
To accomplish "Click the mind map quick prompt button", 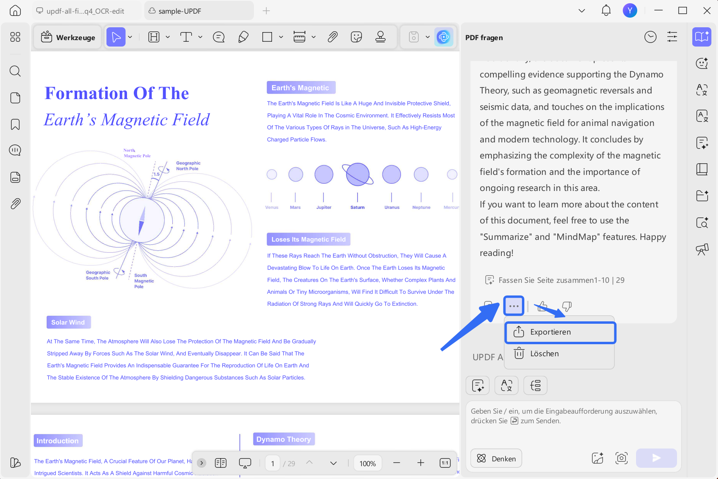I will click(535, 386).
